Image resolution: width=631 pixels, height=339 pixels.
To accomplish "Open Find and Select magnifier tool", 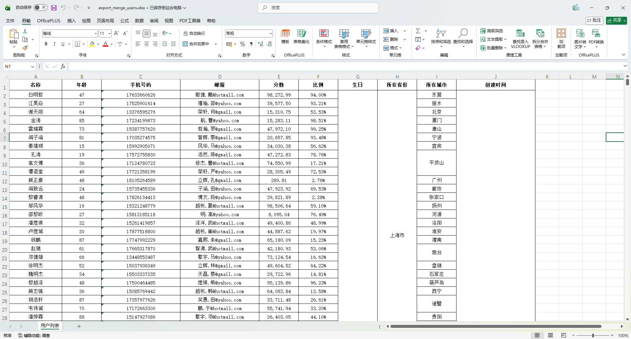I will click(463, 33).
